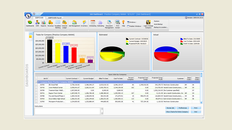Click inside the Instructions text box
Viewport: 232px width, 130px height.
pyautogui.click(x=68, y=111)
